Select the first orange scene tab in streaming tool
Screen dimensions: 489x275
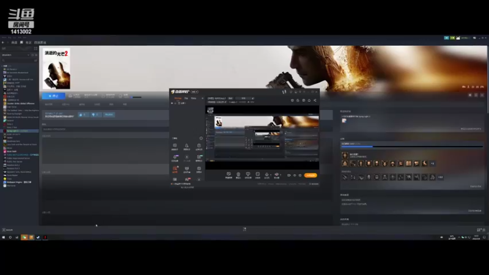pos(178,98)
